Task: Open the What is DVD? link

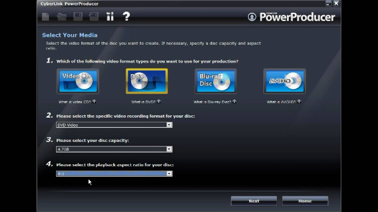Action: tap(144, 102)
